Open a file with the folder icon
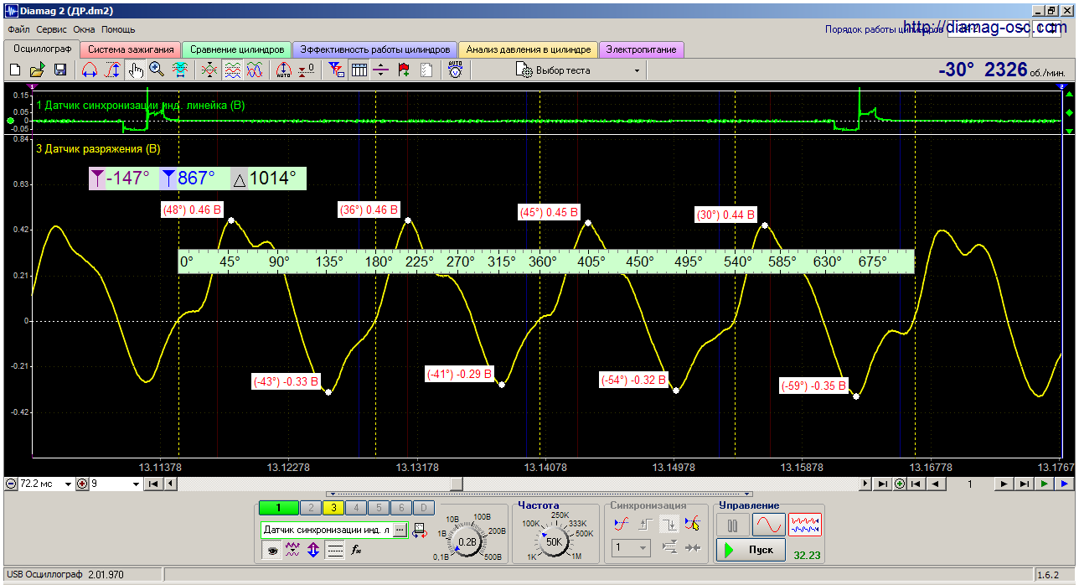Image resolution: width=1079 pixels, height=585 pixels. click(37, 70)
